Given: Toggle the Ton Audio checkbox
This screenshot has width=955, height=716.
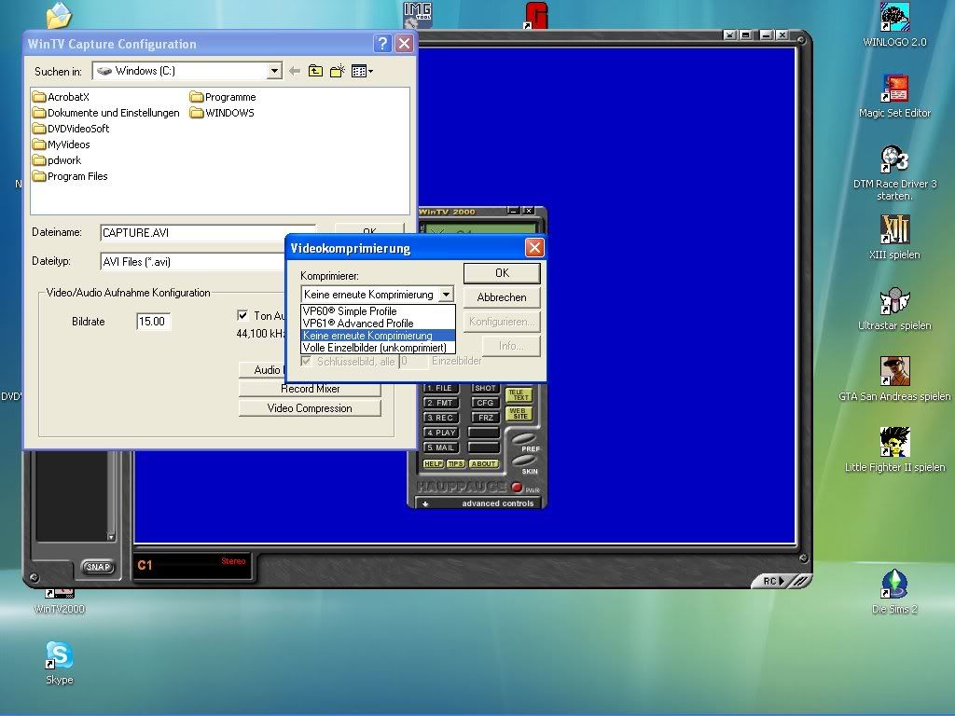Looking at the screenshot, I should pyautogui.click(x=242, y=315).
